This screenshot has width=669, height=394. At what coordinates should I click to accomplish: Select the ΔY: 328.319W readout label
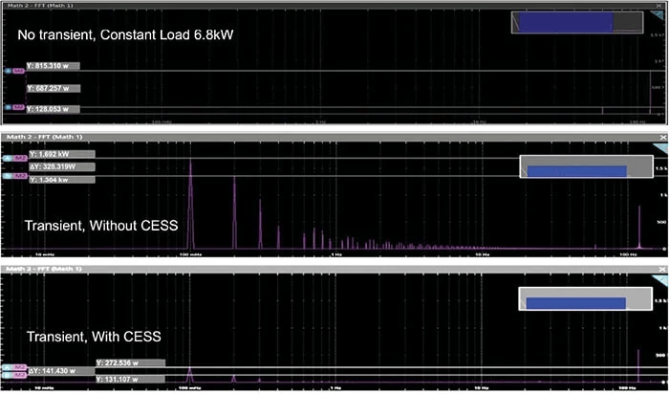[61, 165]
